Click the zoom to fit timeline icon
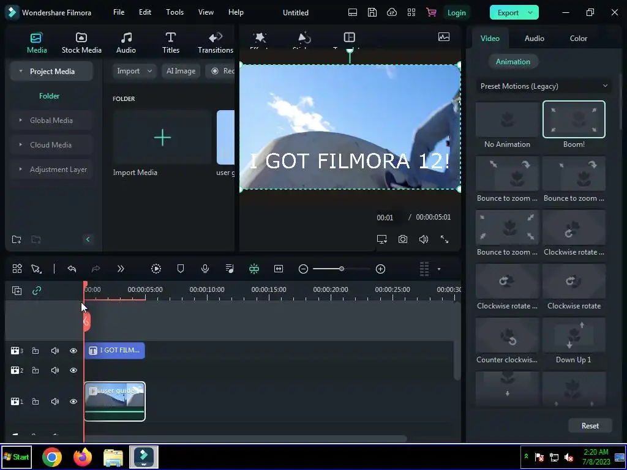Viewport: 627px width, 470px height. (279, 269)
